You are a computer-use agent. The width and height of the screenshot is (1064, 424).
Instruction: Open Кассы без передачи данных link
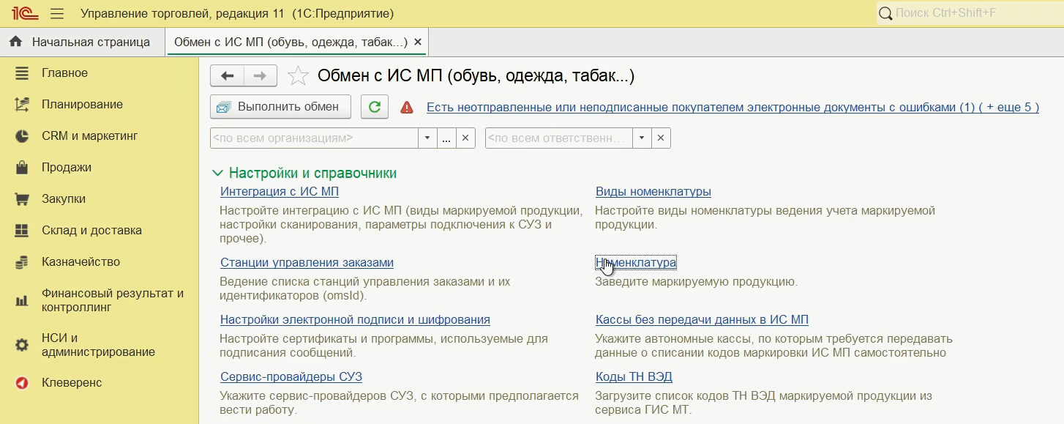[702, 320]
